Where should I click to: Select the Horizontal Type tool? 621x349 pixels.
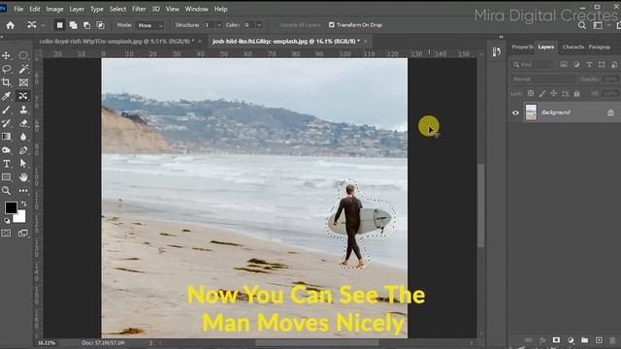pos(7,164)
